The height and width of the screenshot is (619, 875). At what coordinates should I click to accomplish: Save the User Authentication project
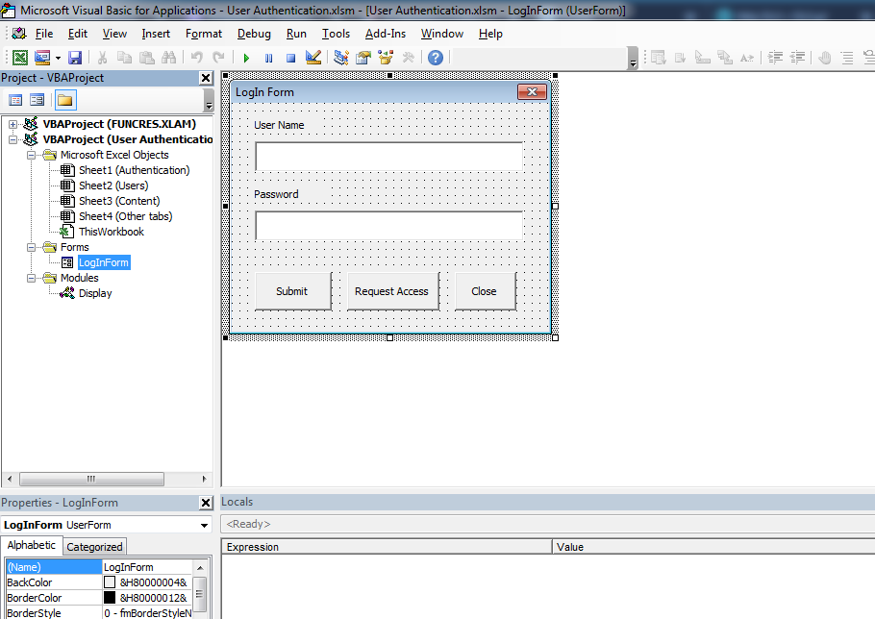tap(73, 57)
